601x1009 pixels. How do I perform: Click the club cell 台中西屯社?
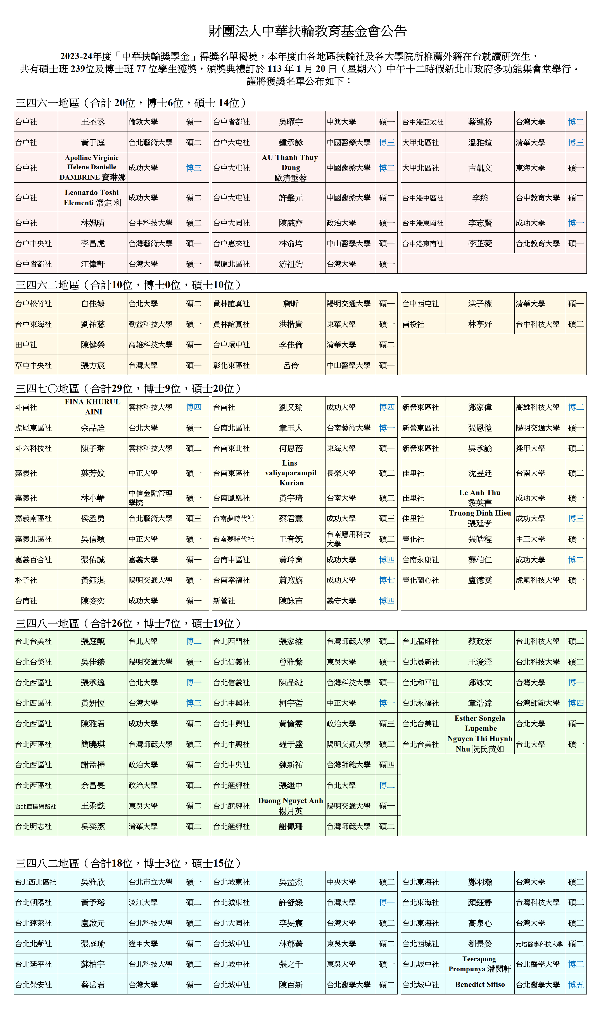click(x=423, y=304)
